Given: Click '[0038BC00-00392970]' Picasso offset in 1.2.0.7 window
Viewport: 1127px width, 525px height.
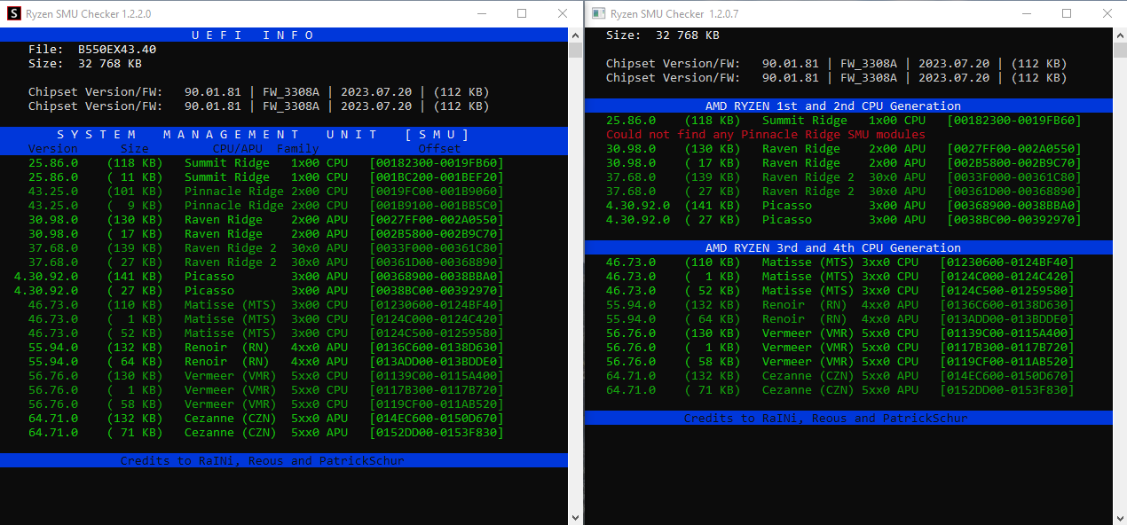Looking at the screenshot, I should coord(1014,220).
